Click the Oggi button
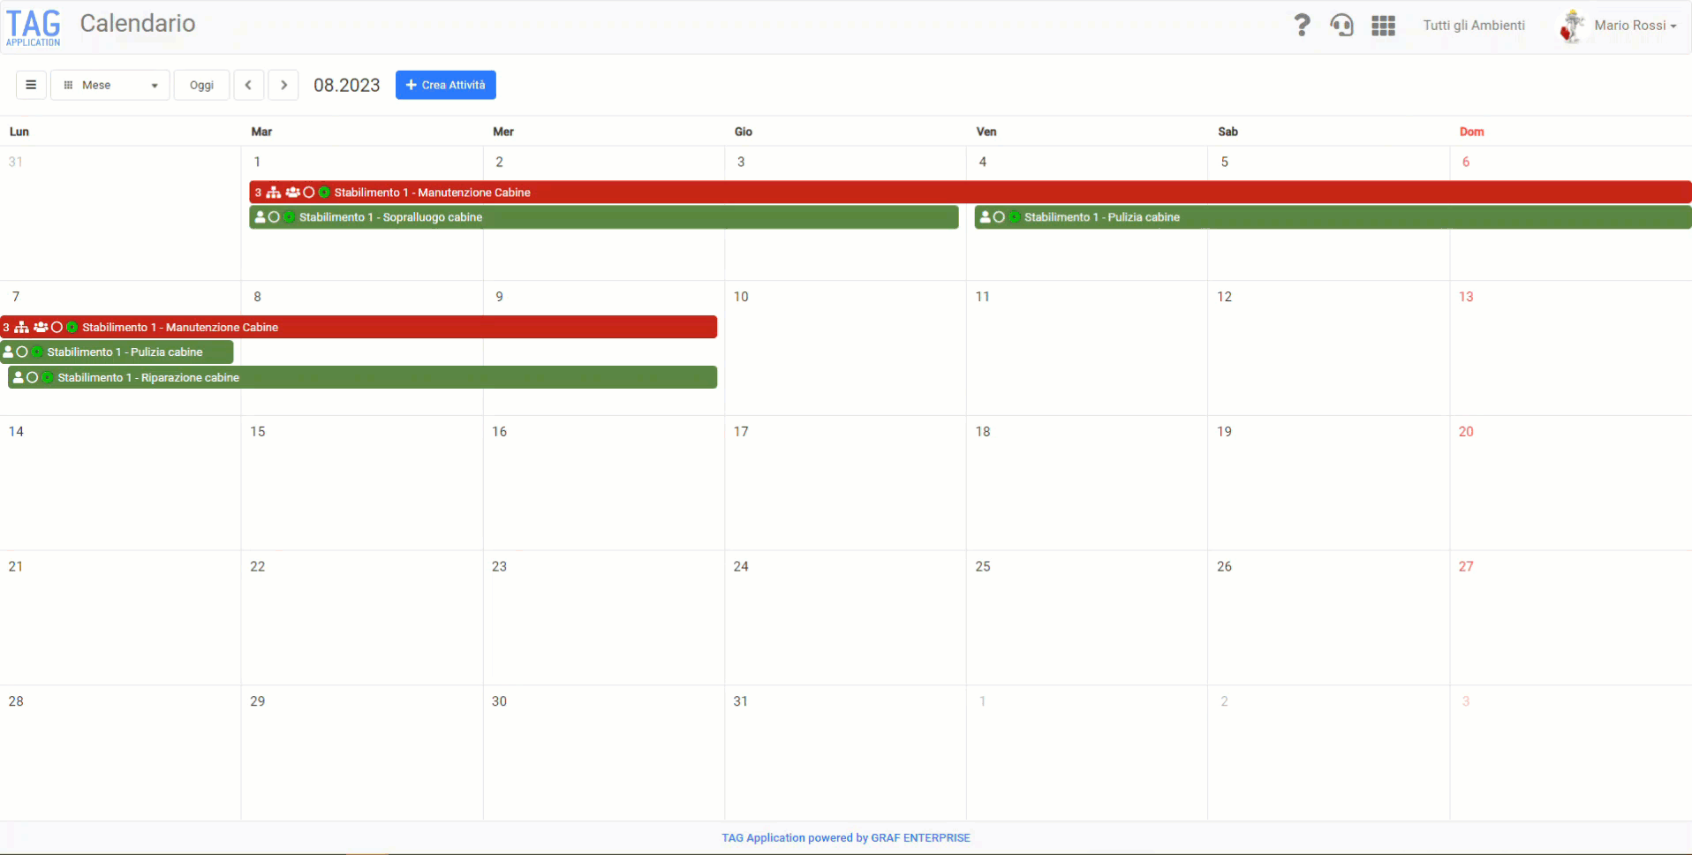This screenshot has width=1692, height=855. pos(201,85)
